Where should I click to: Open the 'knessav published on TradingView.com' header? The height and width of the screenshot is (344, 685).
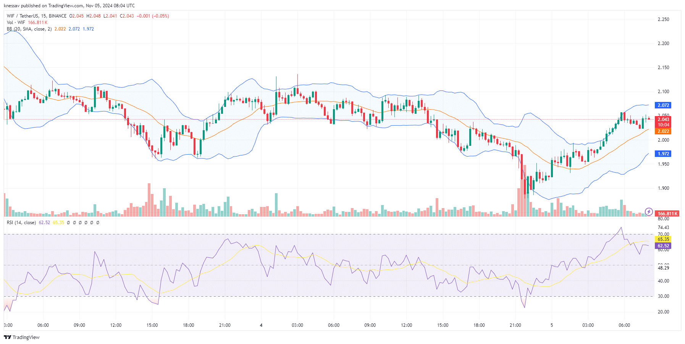tap(69, 6)
